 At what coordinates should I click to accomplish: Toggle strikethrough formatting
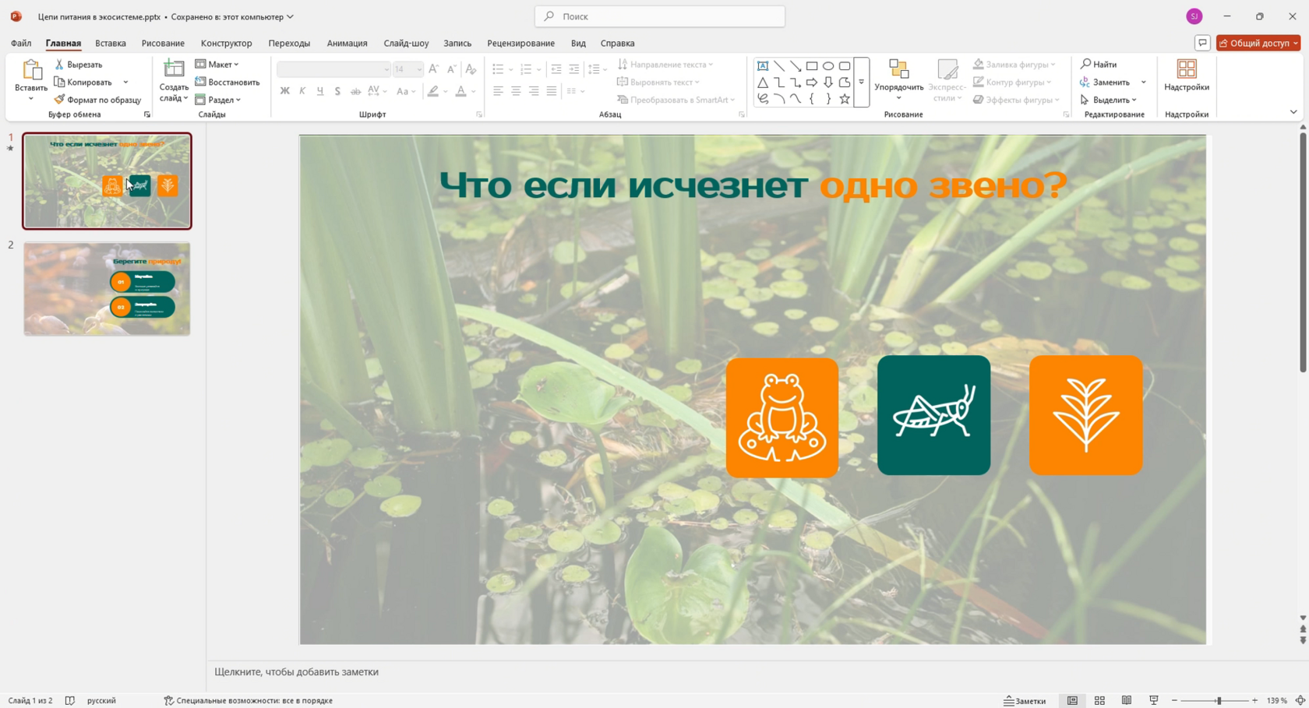click(355, 91)
